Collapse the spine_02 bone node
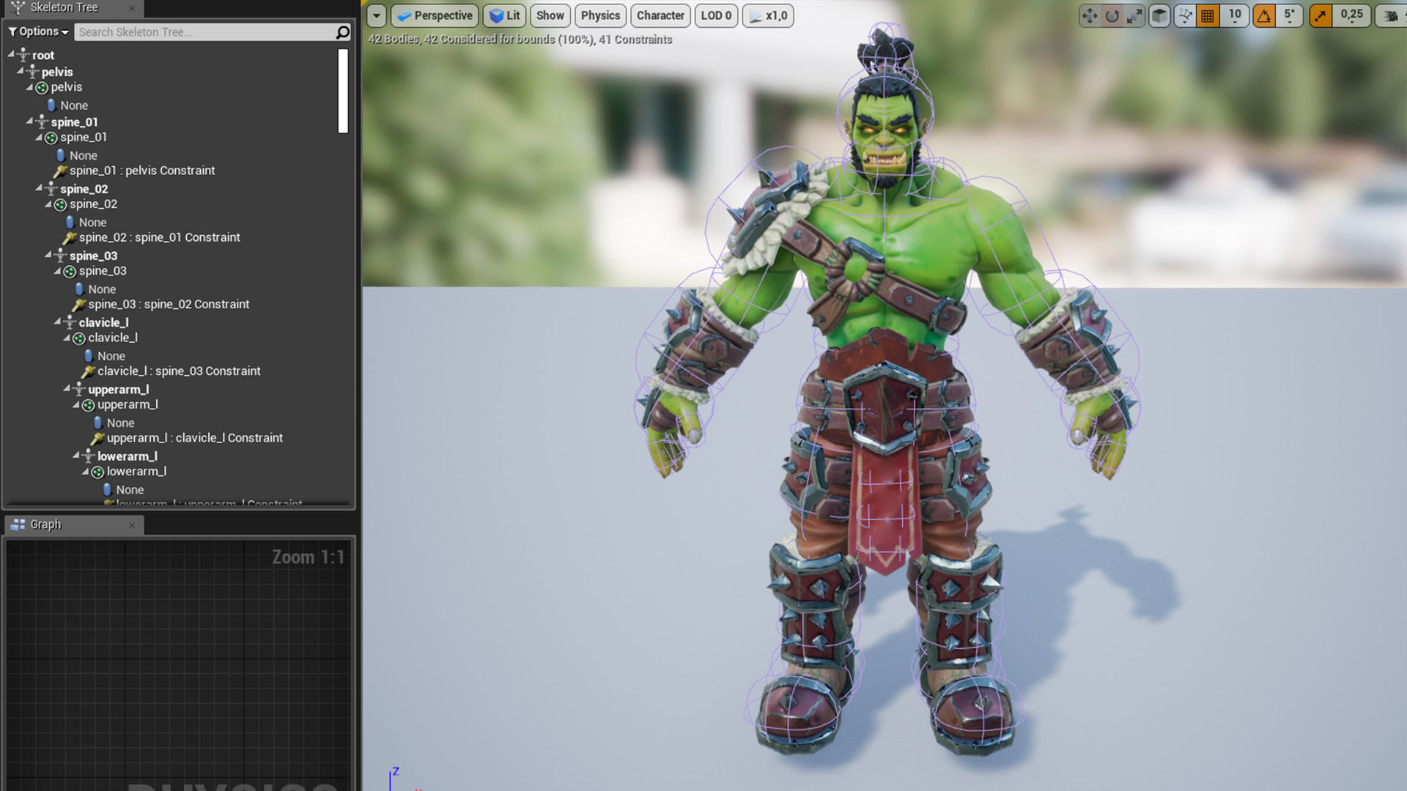Screen dimensions: 1407x791 tap(39, 188)
